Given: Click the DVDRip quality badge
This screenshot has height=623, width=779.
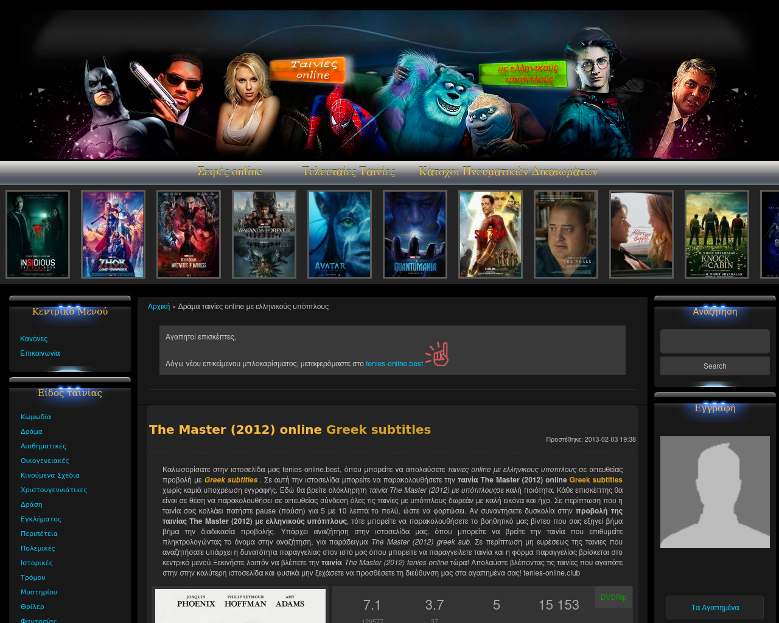Looking at the screenshot, I should [x=613, y=597].
